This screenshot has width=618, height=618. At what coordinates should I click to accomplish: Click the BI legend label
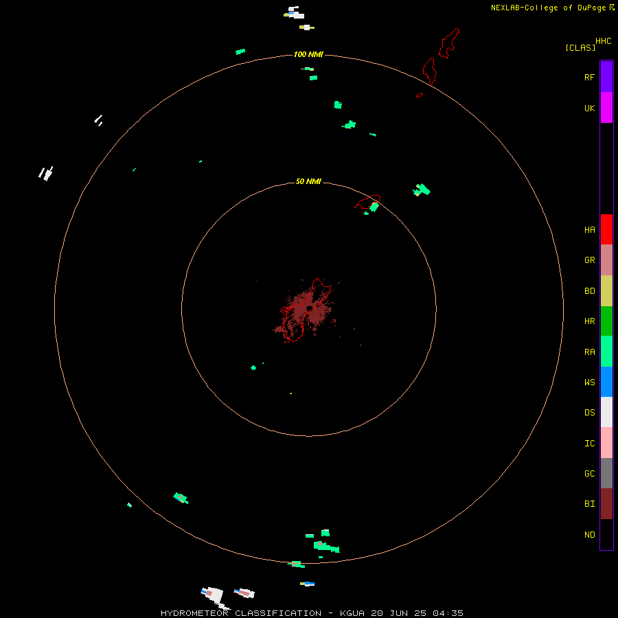tap(589, 504)
